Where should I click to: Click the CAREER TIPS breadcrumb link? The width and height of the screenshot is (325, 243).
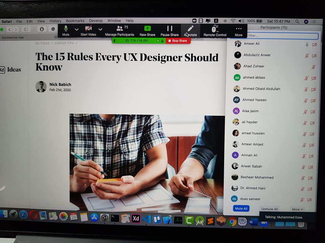[64, 43]
